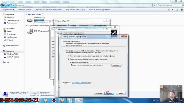
Task: Open the address bar history dropdown
Action: pyautogui.click(x=151, y=5)
